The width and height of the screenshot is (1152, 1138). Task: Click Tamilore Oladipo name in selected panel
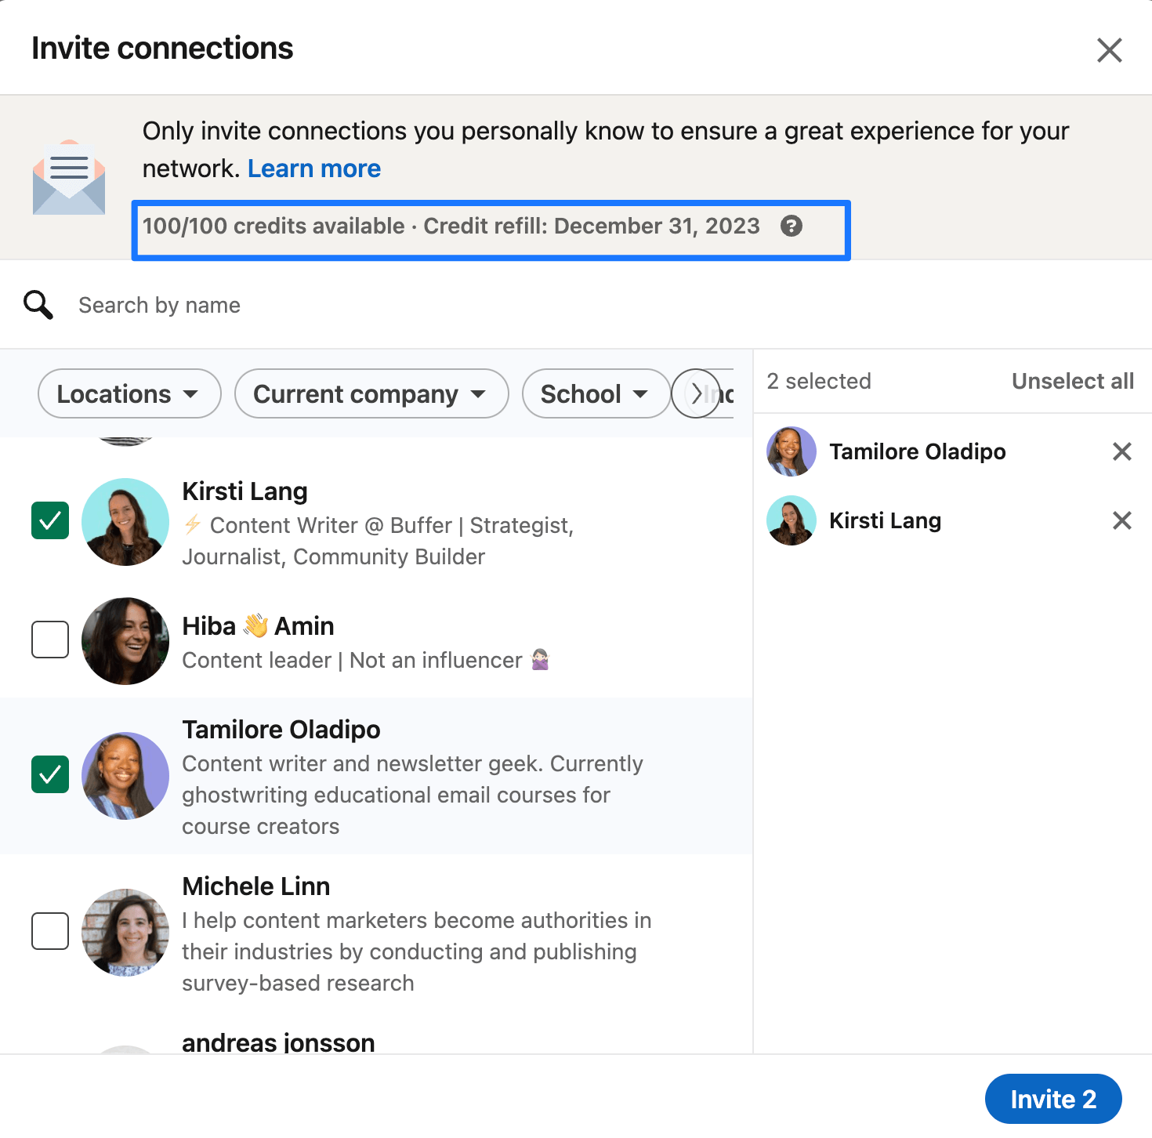[x=918, y=451]
